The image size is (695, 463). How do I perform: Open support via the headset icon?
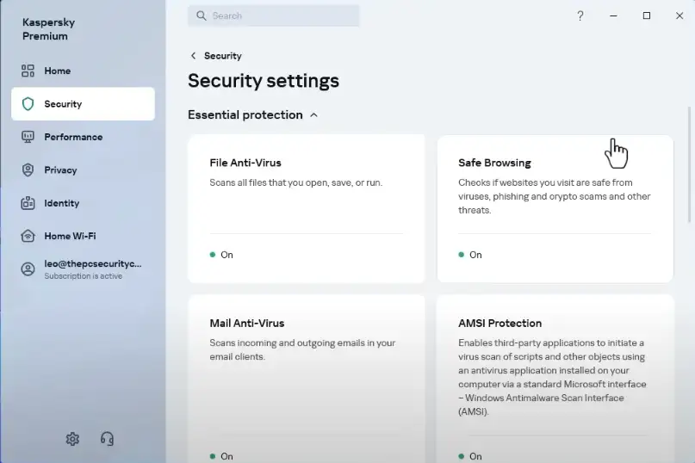108,439
